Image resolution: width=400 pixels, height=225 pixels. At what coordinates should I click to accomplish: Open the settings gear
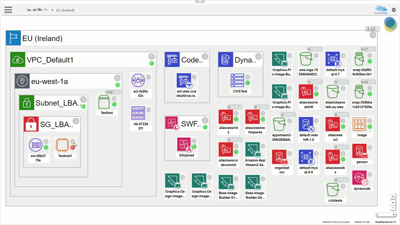pos(394,10)
